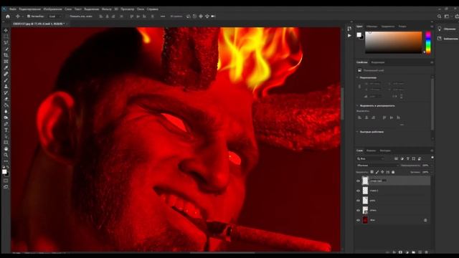Click the bottom Фон layer thumbnail
This screenshot has width=459, height=258.
click(365, 220)
